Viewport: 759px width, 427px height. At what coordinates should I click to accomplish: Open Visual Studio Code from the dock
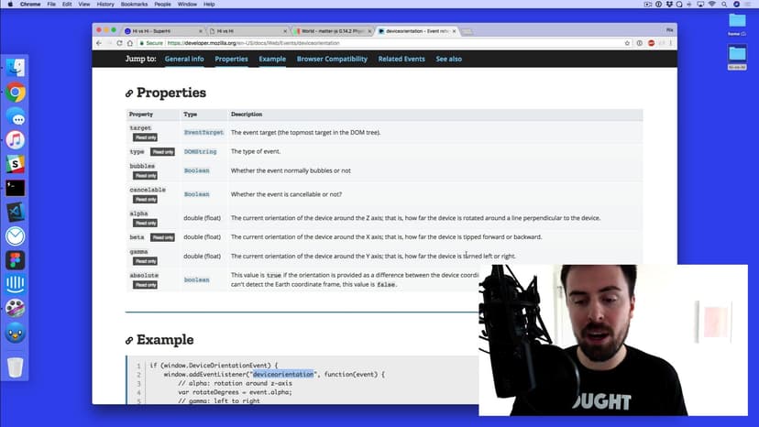15,213
